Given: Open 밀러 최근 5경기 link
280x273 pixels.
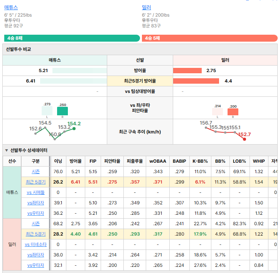Looking at the screenshot, I should pos(35,234).
